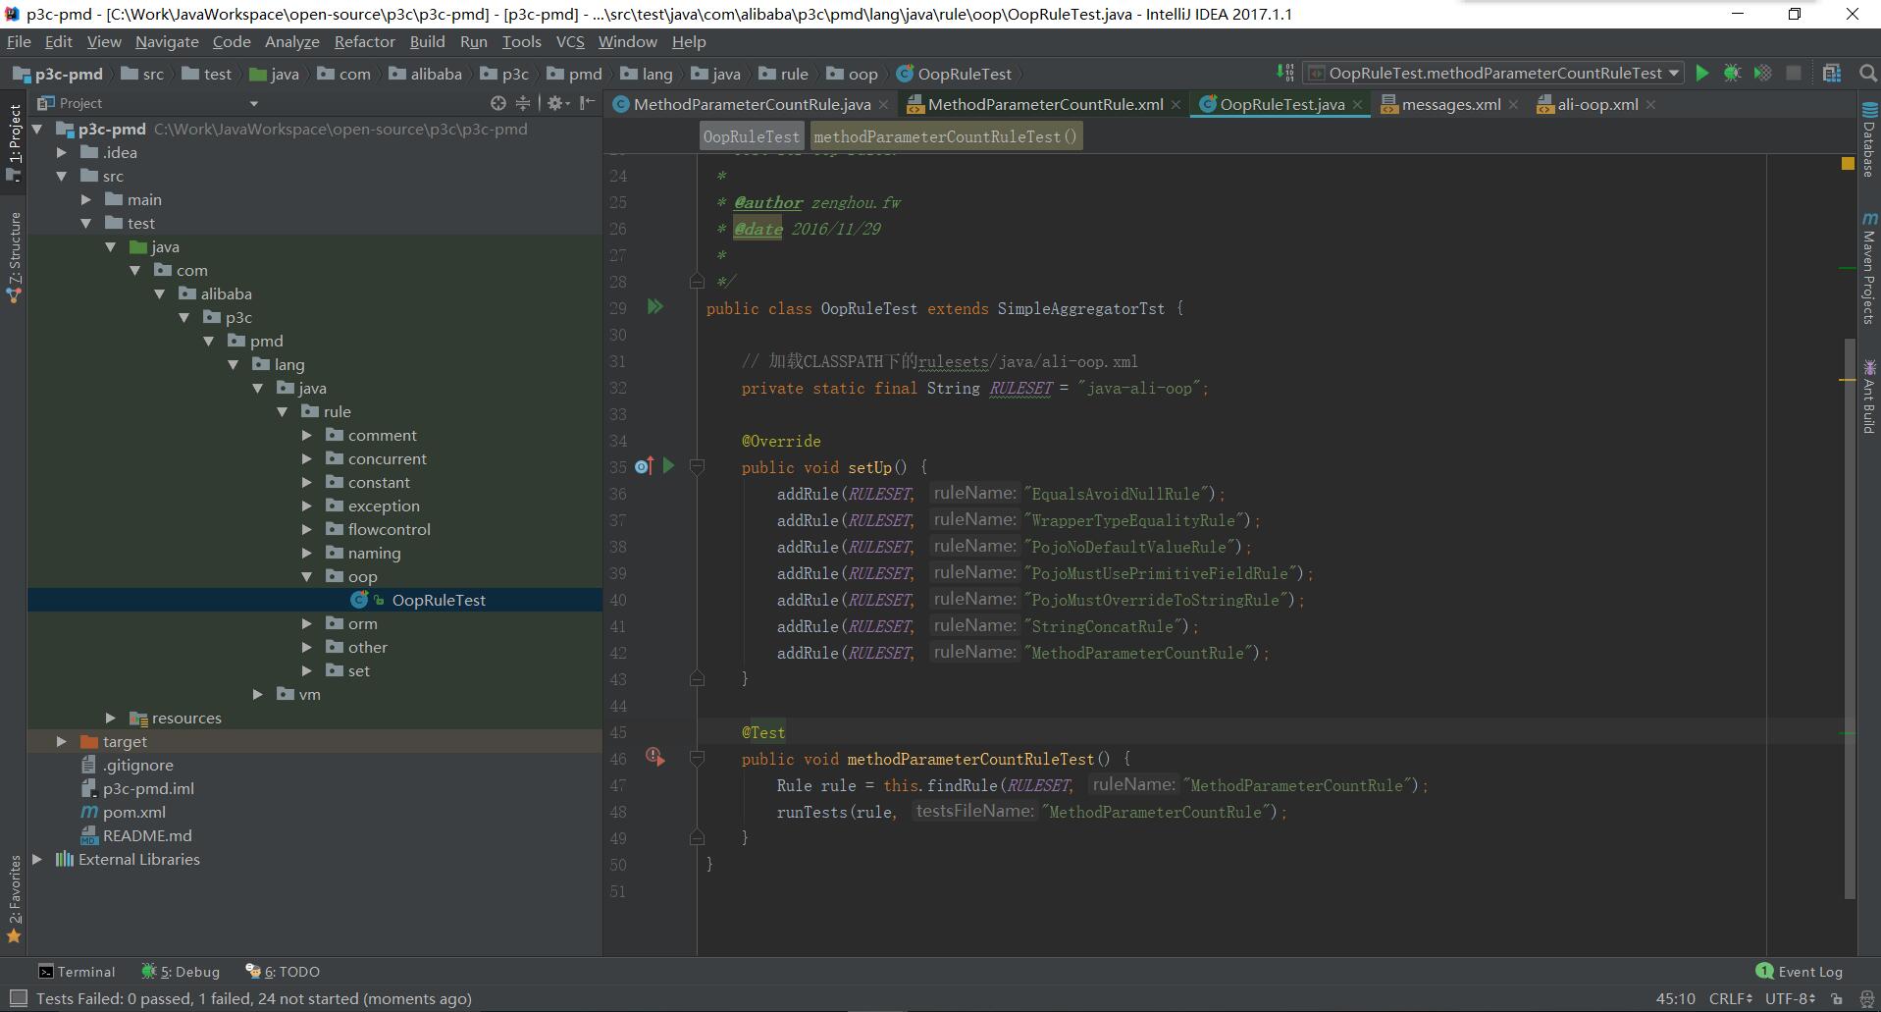The image size is (1881, 1012).
Task: Click yellow warning marker in error stripe
Action: [1847, 379]
